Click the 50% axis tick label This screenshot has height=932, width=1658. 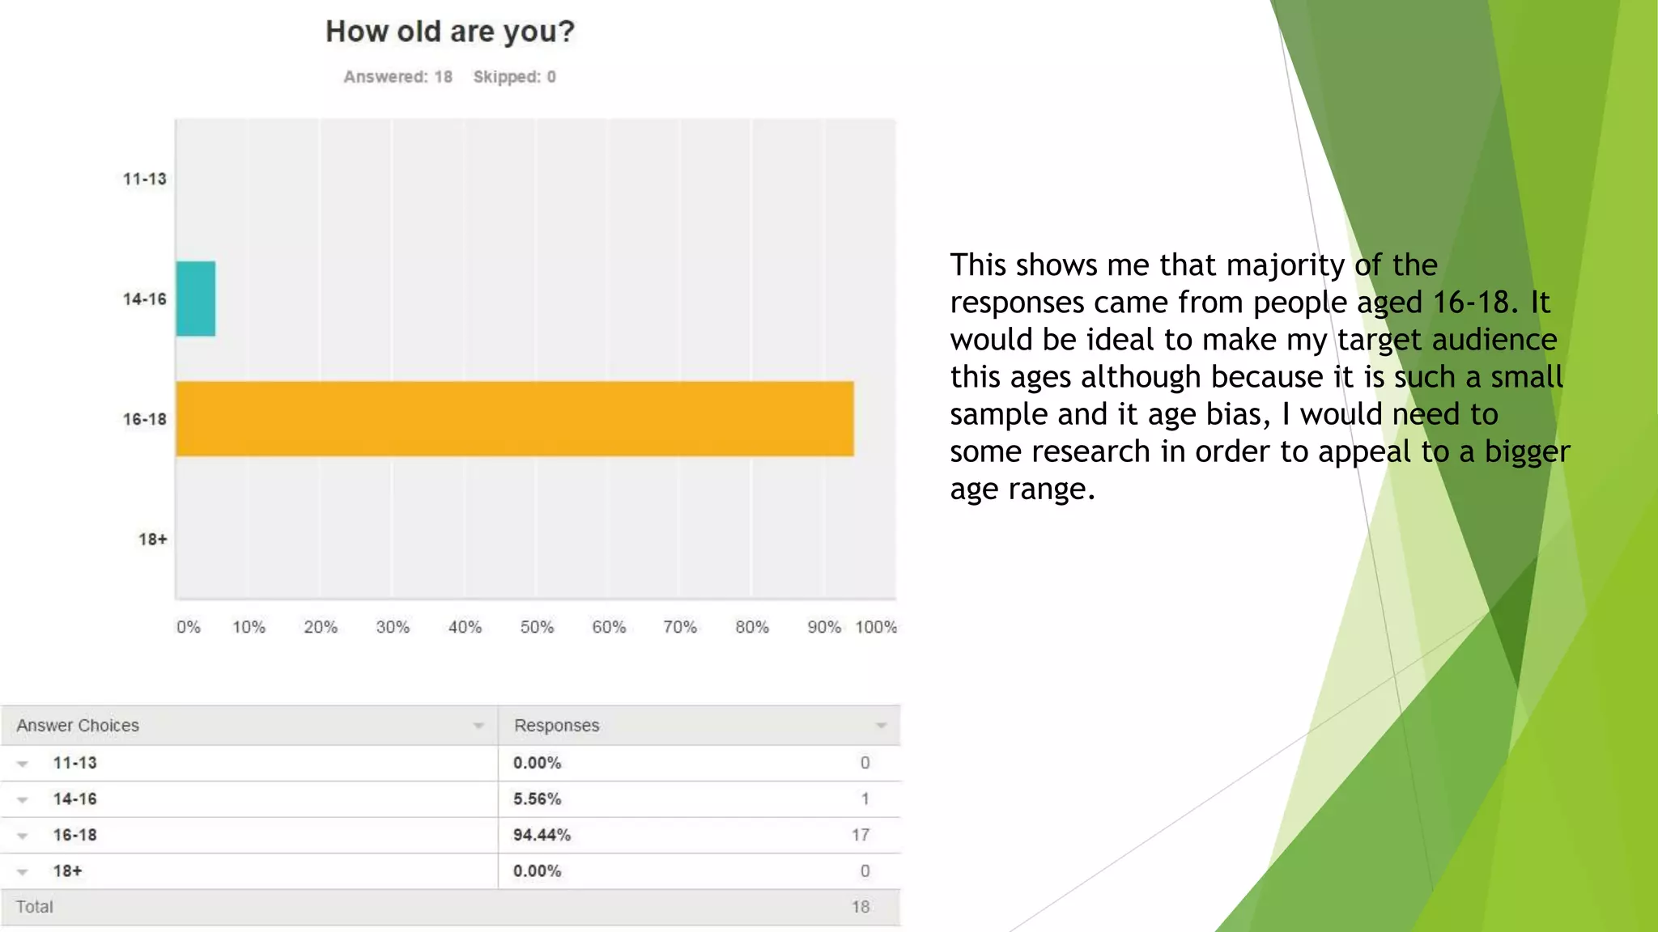537,627
